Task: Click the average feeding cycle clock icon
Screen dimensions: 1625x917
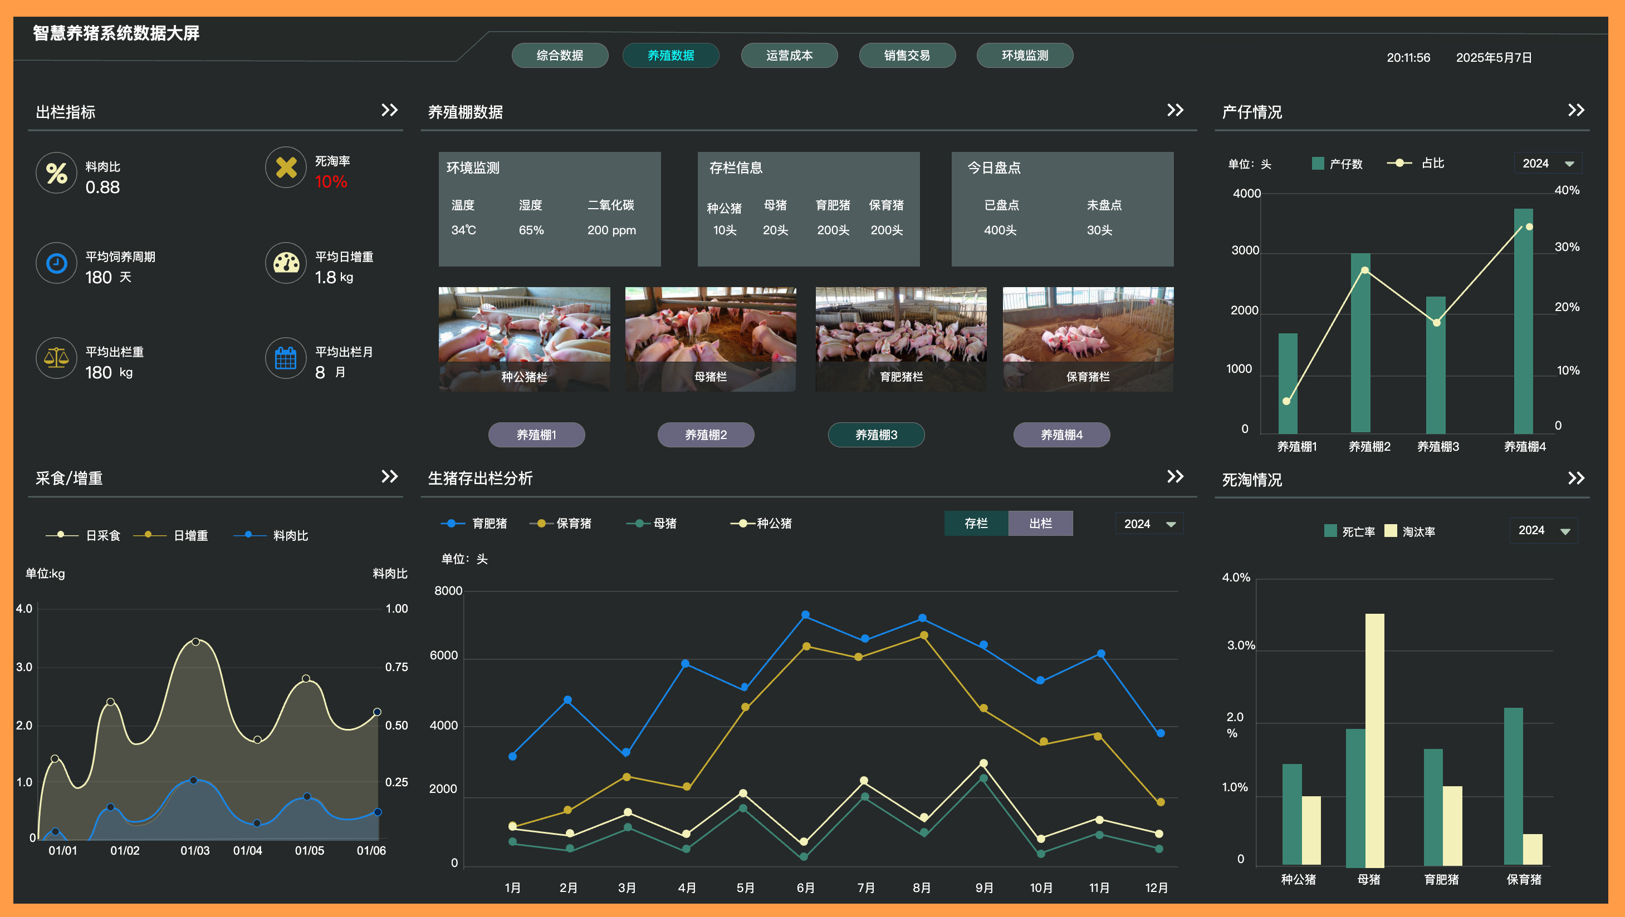Action: pos(56,263)
